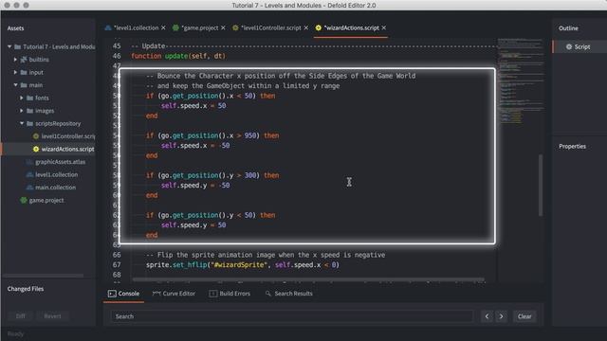The height and width of the screenshot is (341, 607).
Task: Click the main folder icon
Action: (x=24, y=85)
